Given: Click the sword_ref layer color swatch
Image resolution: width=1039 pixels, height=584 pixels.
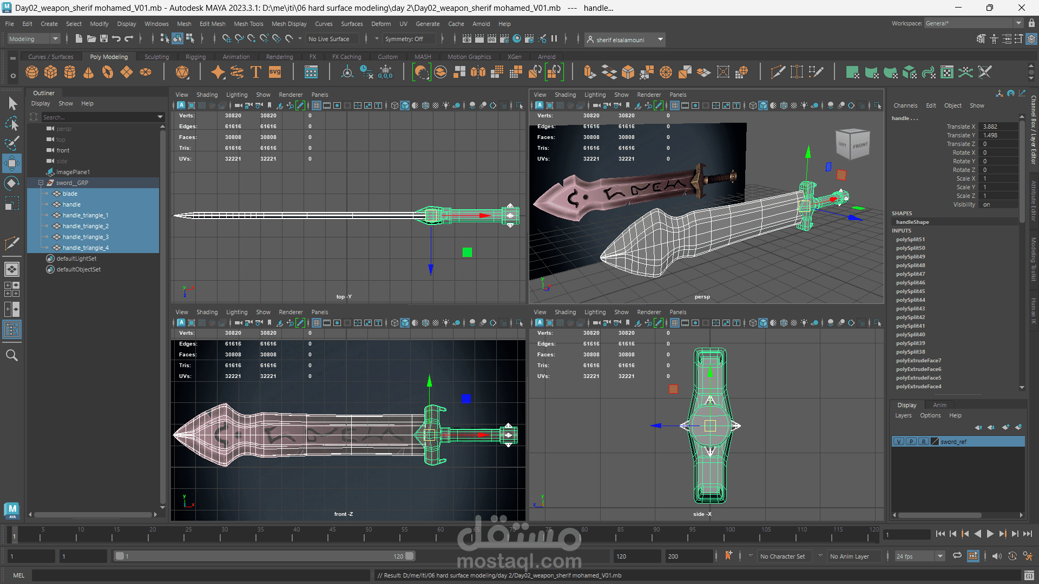Looking at the screenshot, I should point(935,442).
